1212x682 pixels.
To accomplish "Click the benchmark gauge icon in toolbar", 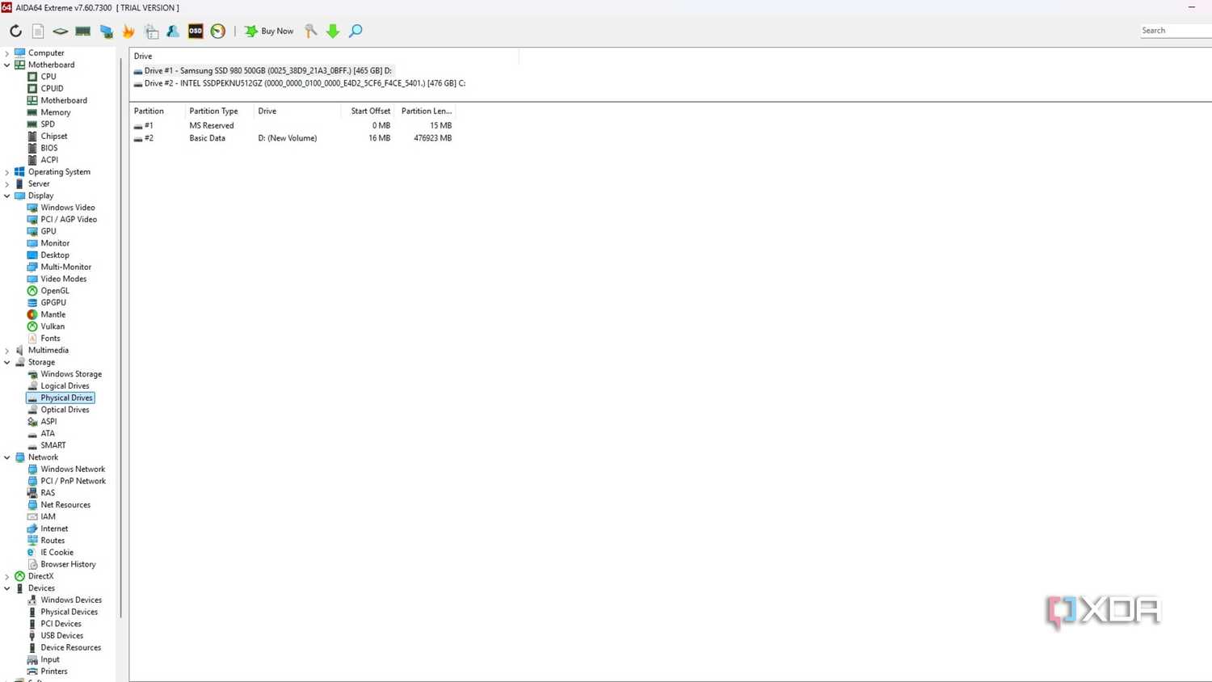I will tap(218, 31).
